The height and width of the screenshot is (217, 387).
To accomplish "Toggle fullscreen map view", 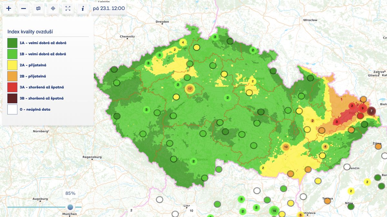I will tap(68, 8).
